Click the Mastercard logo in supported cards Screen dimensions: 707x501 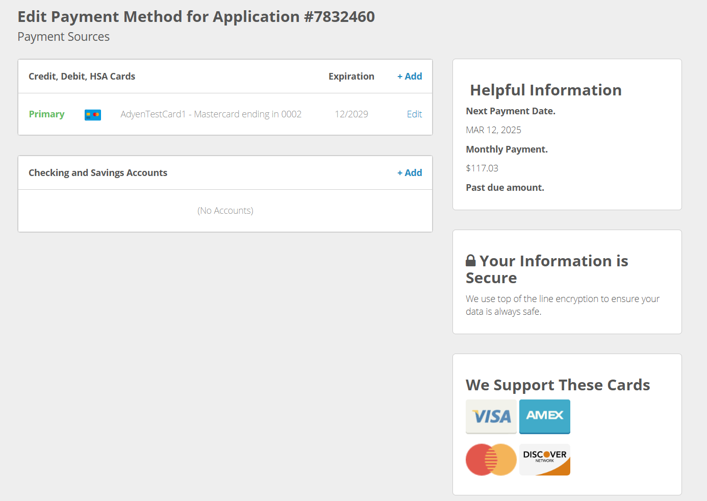tap(491, 460)
